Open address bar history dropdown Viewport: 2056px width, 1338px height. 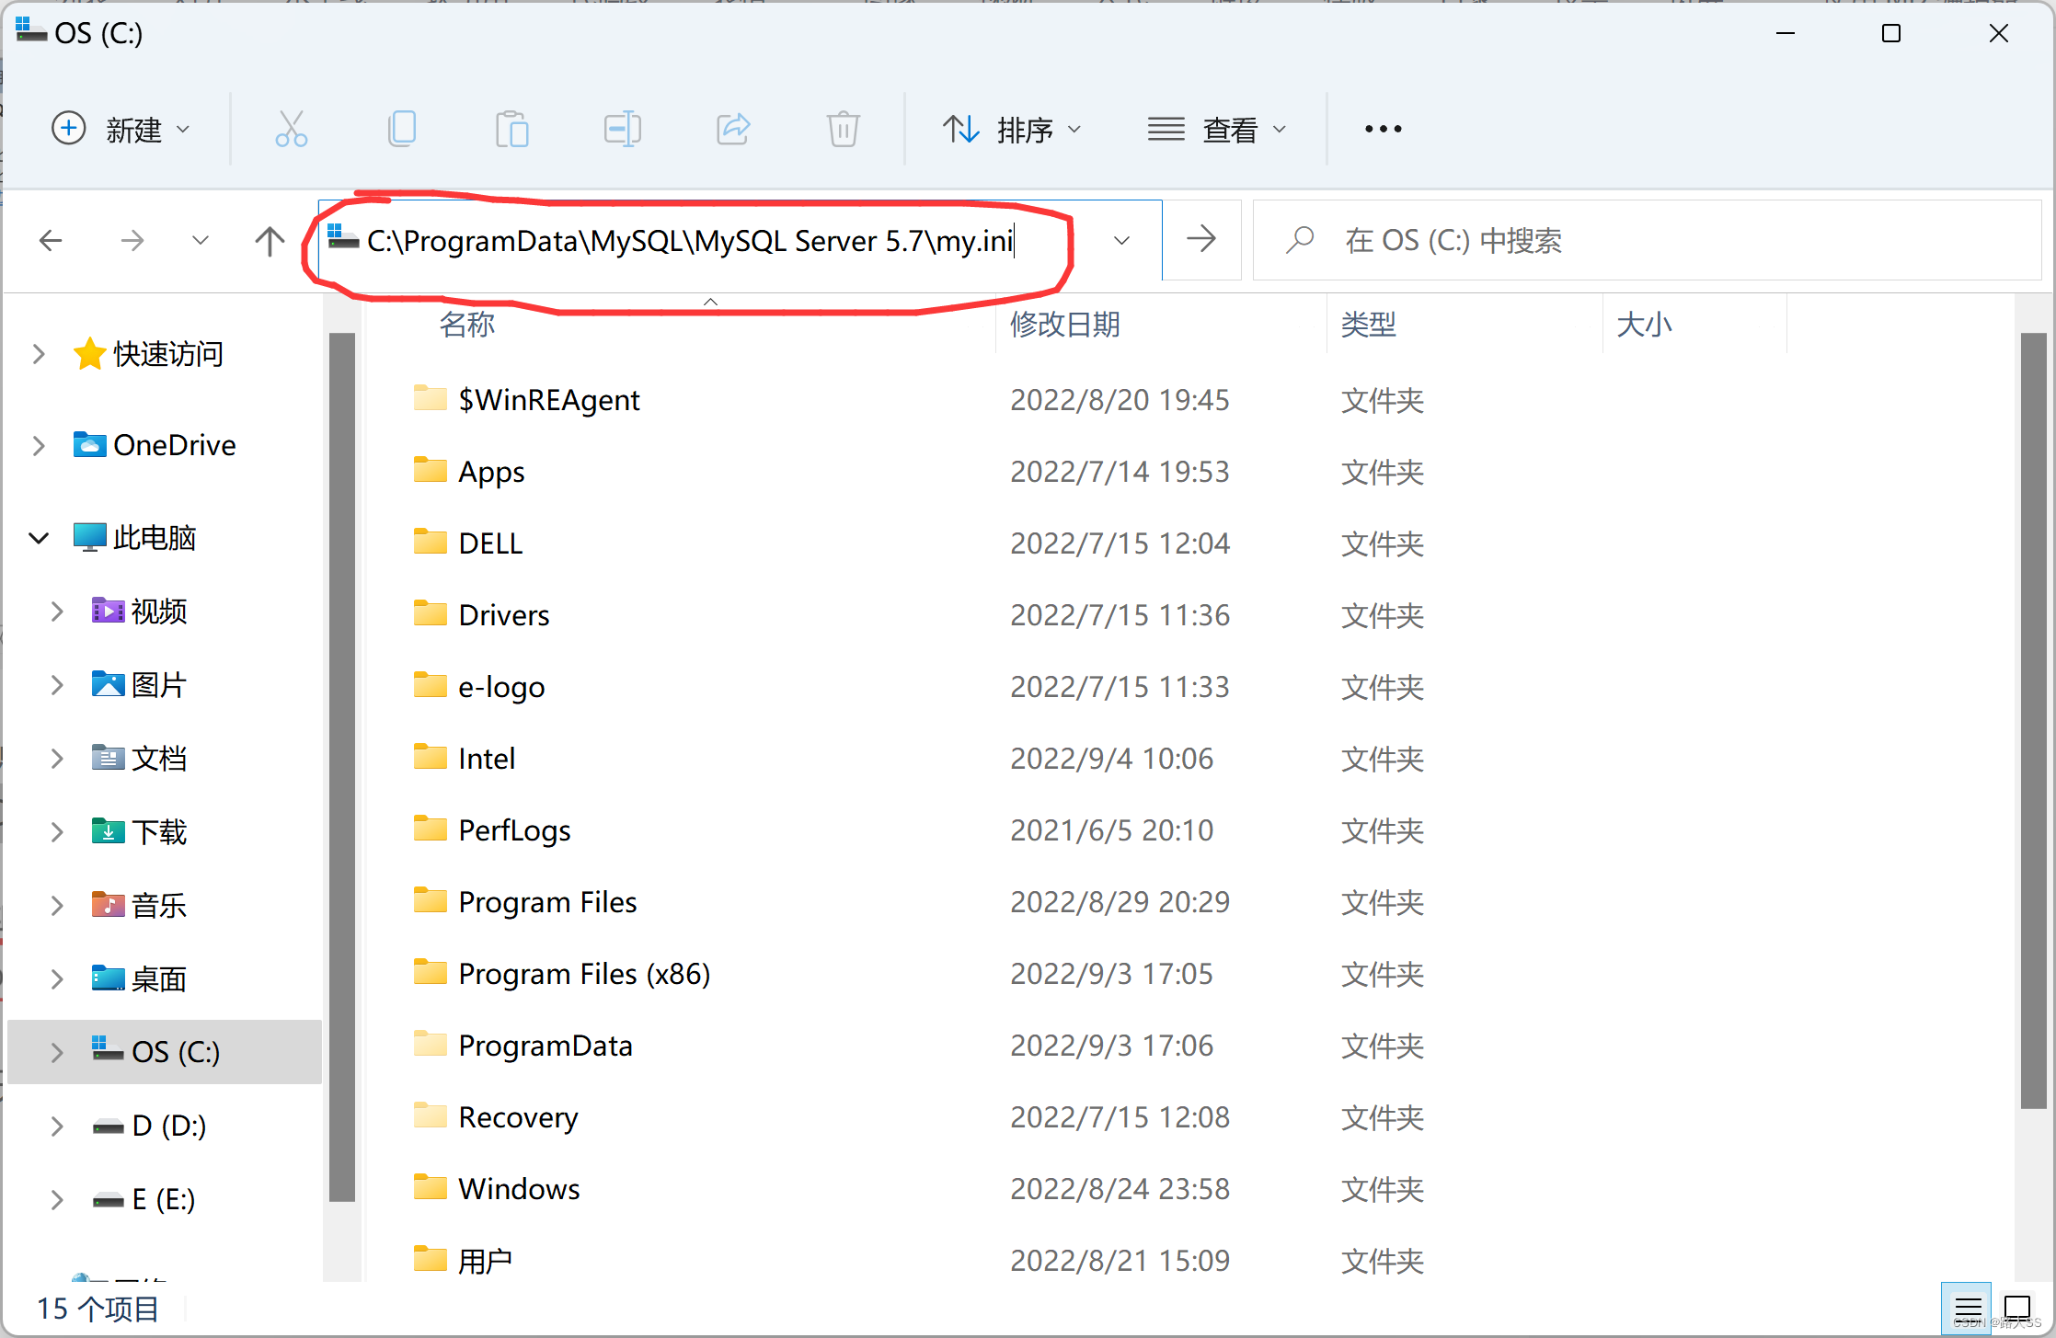pyautogui.click(x=1121, y=241)
